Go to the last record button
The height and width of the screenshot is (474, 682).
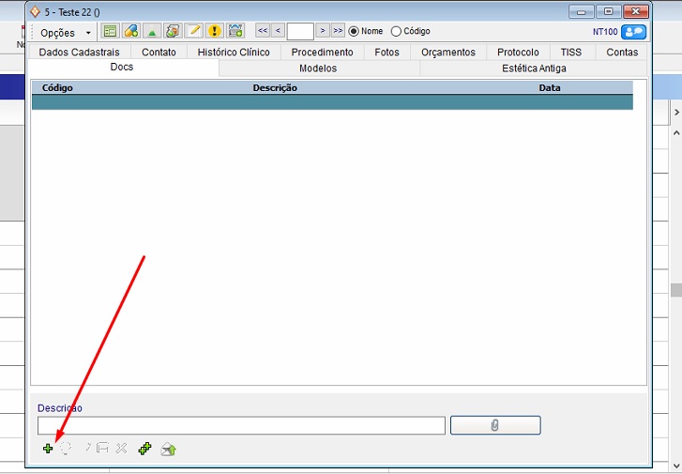point(338,31)
